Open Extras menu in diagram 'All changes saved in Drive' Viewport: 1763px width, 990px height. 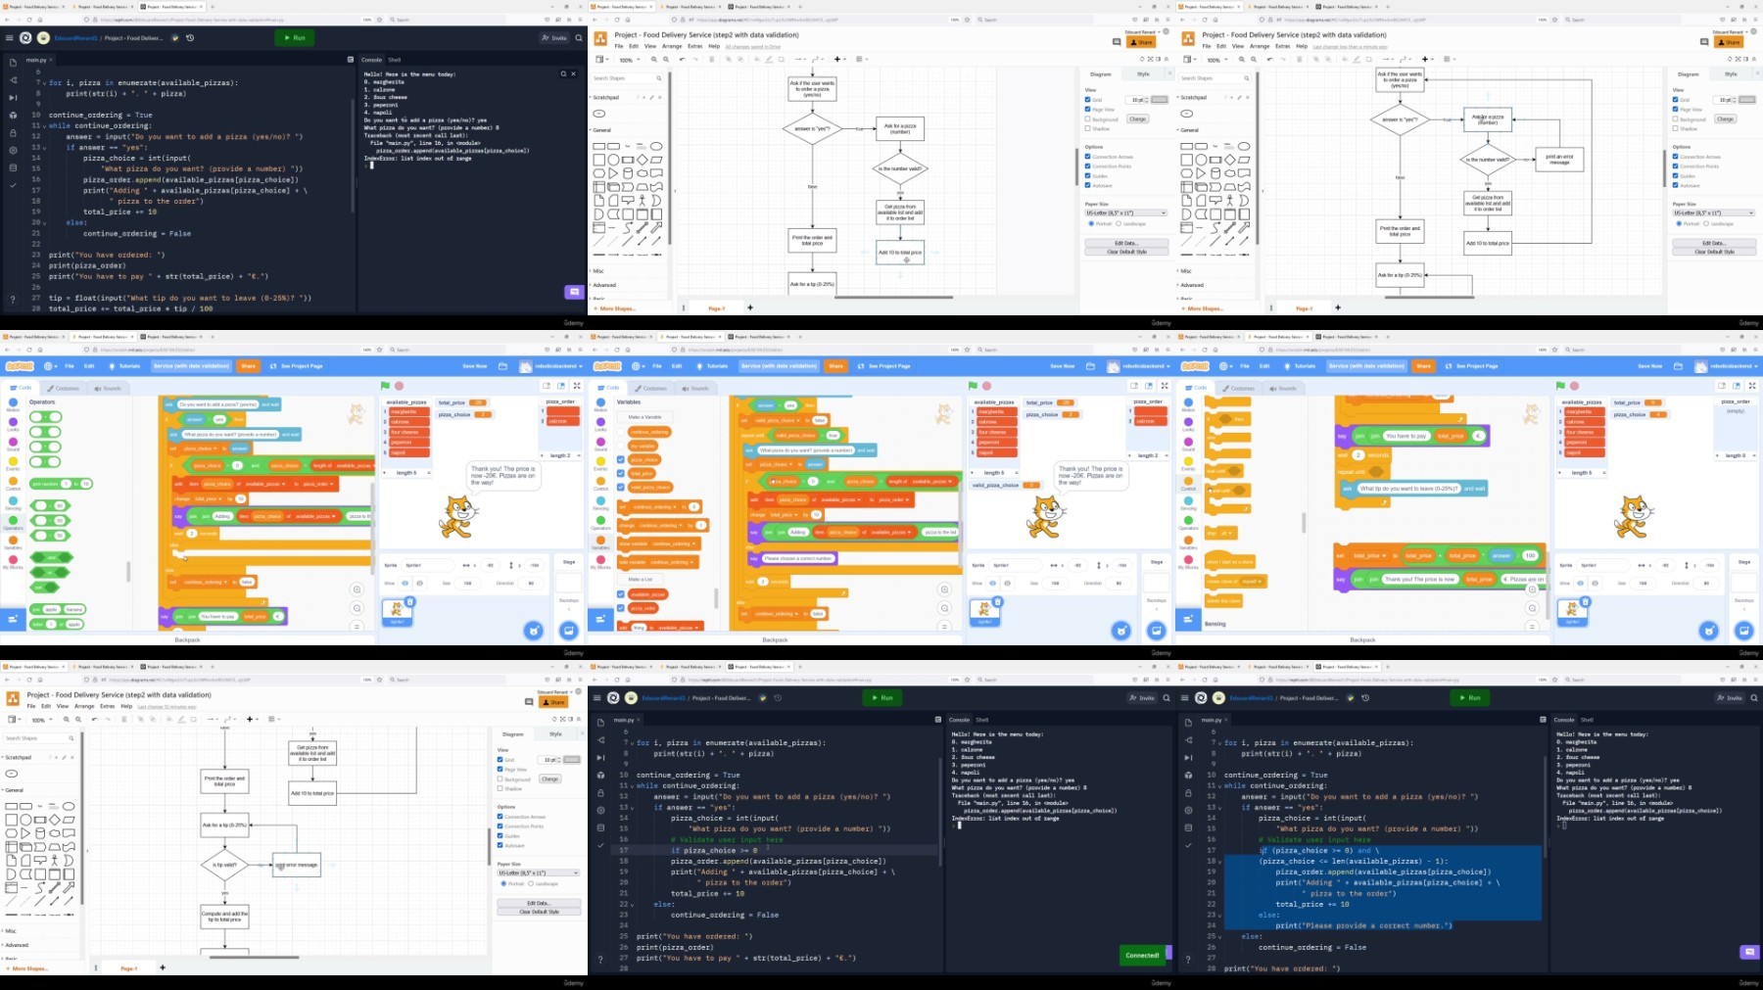pos(694,46)
